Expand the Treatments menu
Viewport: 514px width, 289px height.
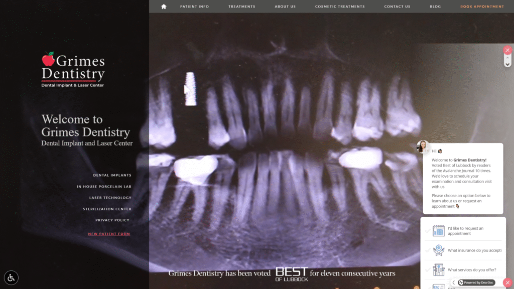pos(241,7)
